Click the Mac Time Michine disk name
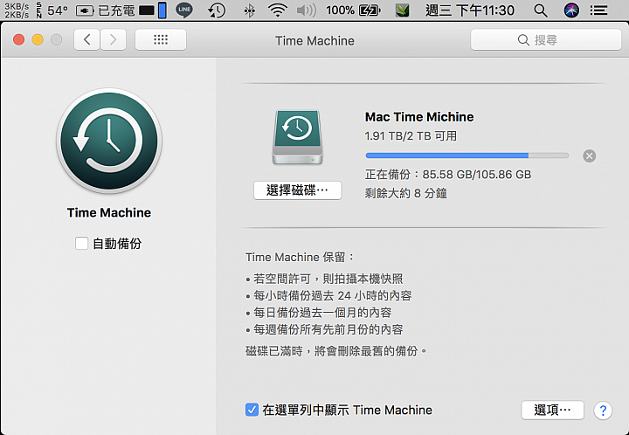The image size is (629, 435). point(419,117)
